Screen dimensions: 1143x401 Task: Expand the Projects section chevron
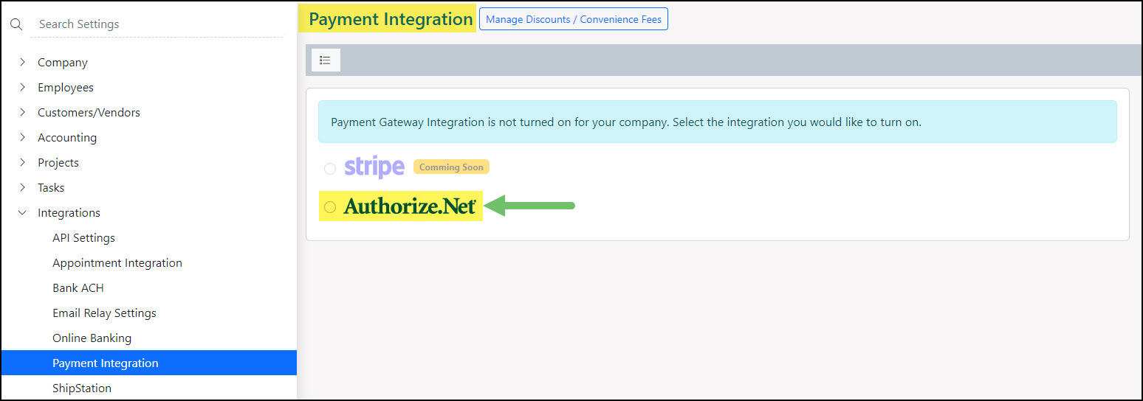pos(22,163)
